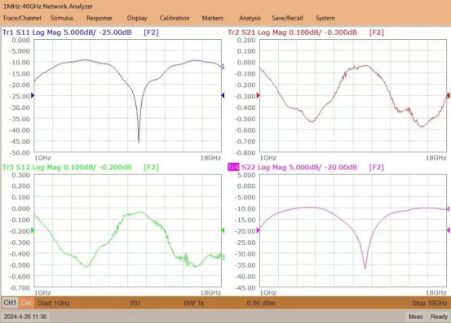
Task: Click the Stop 18GHz frequency field
Action: coord(430,303)
